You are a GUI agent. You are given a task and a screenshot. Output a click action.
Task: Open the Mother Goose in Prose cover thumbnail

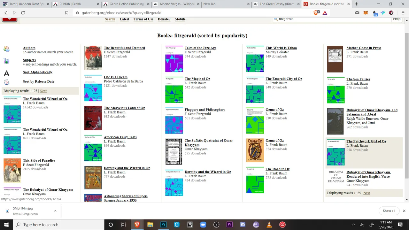click(x=335, y=59)
